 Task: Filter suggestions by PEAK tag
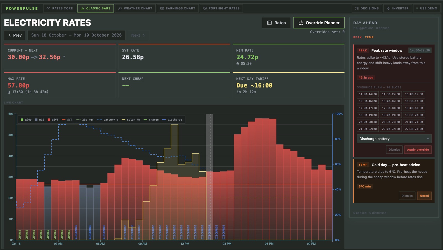(357, 37)
